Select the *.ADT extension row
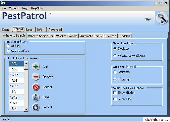This screenshot has width=170, height=122. coord(16,81)
